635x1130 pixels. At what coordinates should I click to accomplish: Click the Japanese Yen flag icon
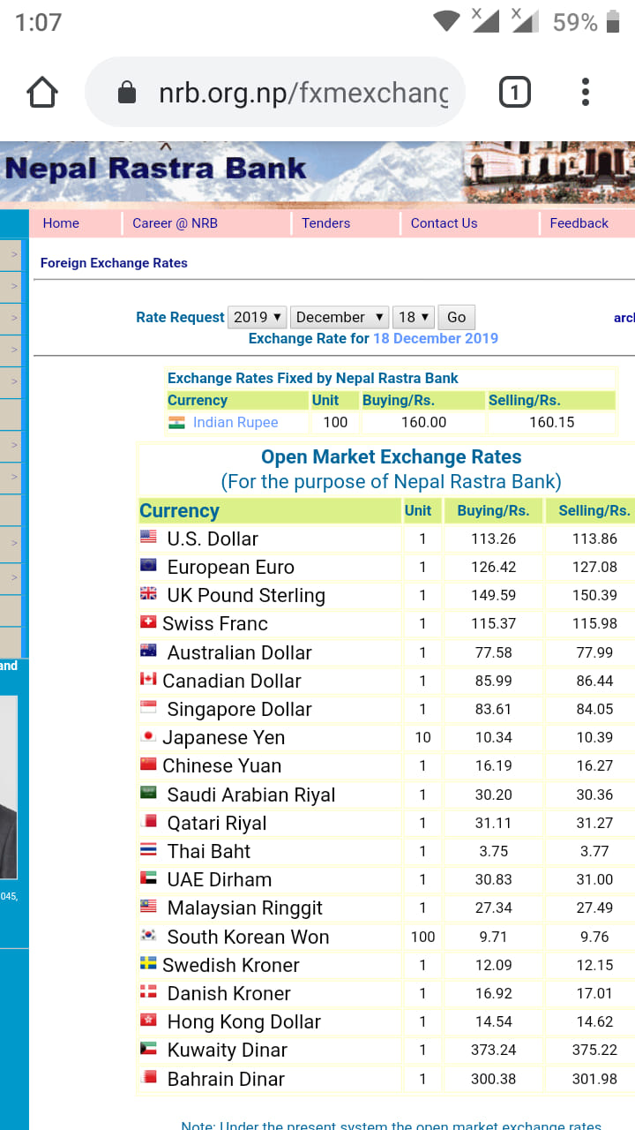pos(148,735)
